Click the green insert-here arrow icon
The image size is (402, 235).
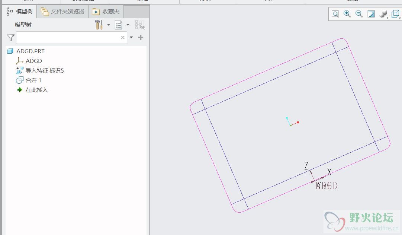(19, 90)
